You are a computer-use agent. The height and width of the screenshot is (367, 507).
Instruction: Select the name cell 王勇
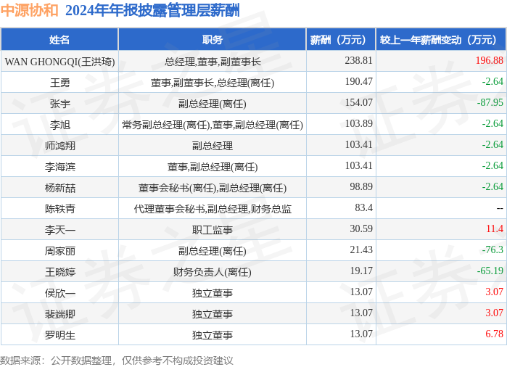[59, 83]
